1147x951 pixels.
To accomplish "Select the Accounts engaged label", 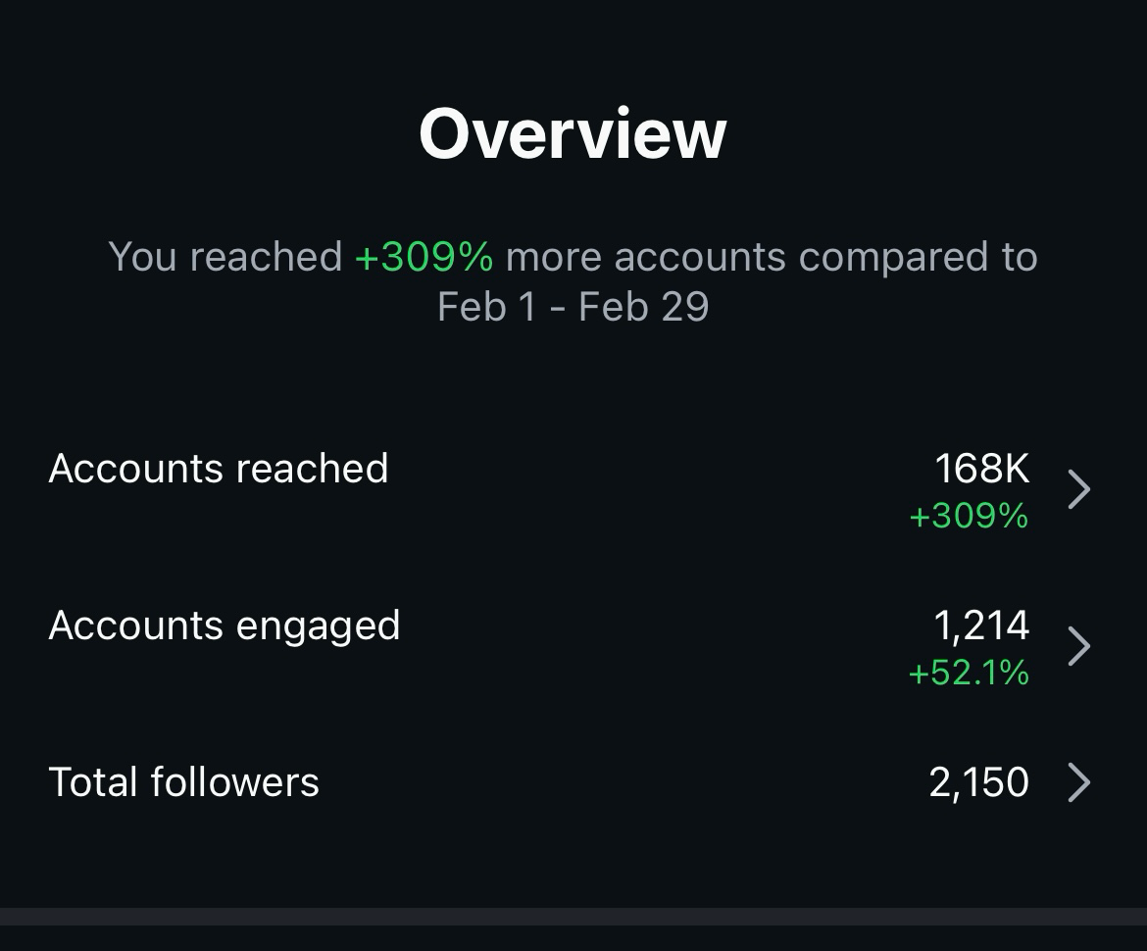I will 224,626.
